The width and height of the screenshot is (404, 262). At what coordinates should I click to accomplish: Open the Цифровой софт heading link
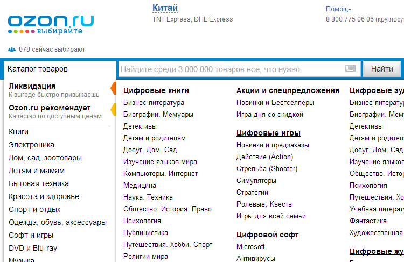267,235
